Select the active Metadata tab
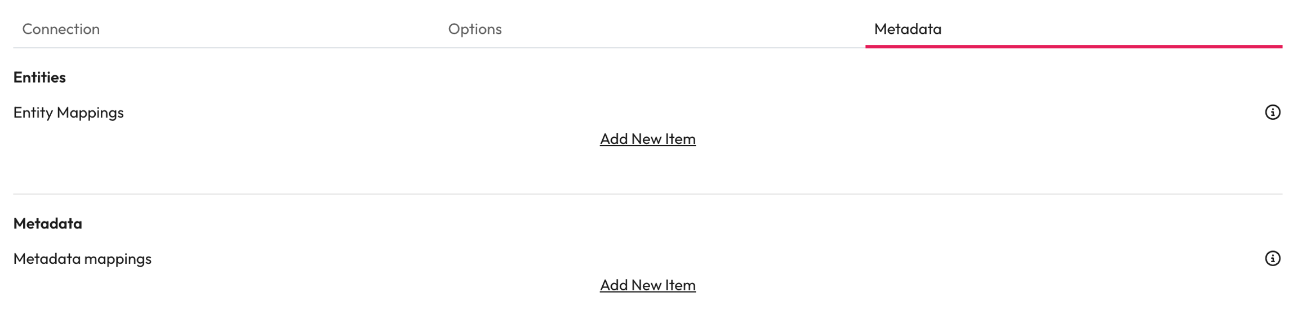The image size is (1298, 310). pyautogui.click(x=907, y=29)
